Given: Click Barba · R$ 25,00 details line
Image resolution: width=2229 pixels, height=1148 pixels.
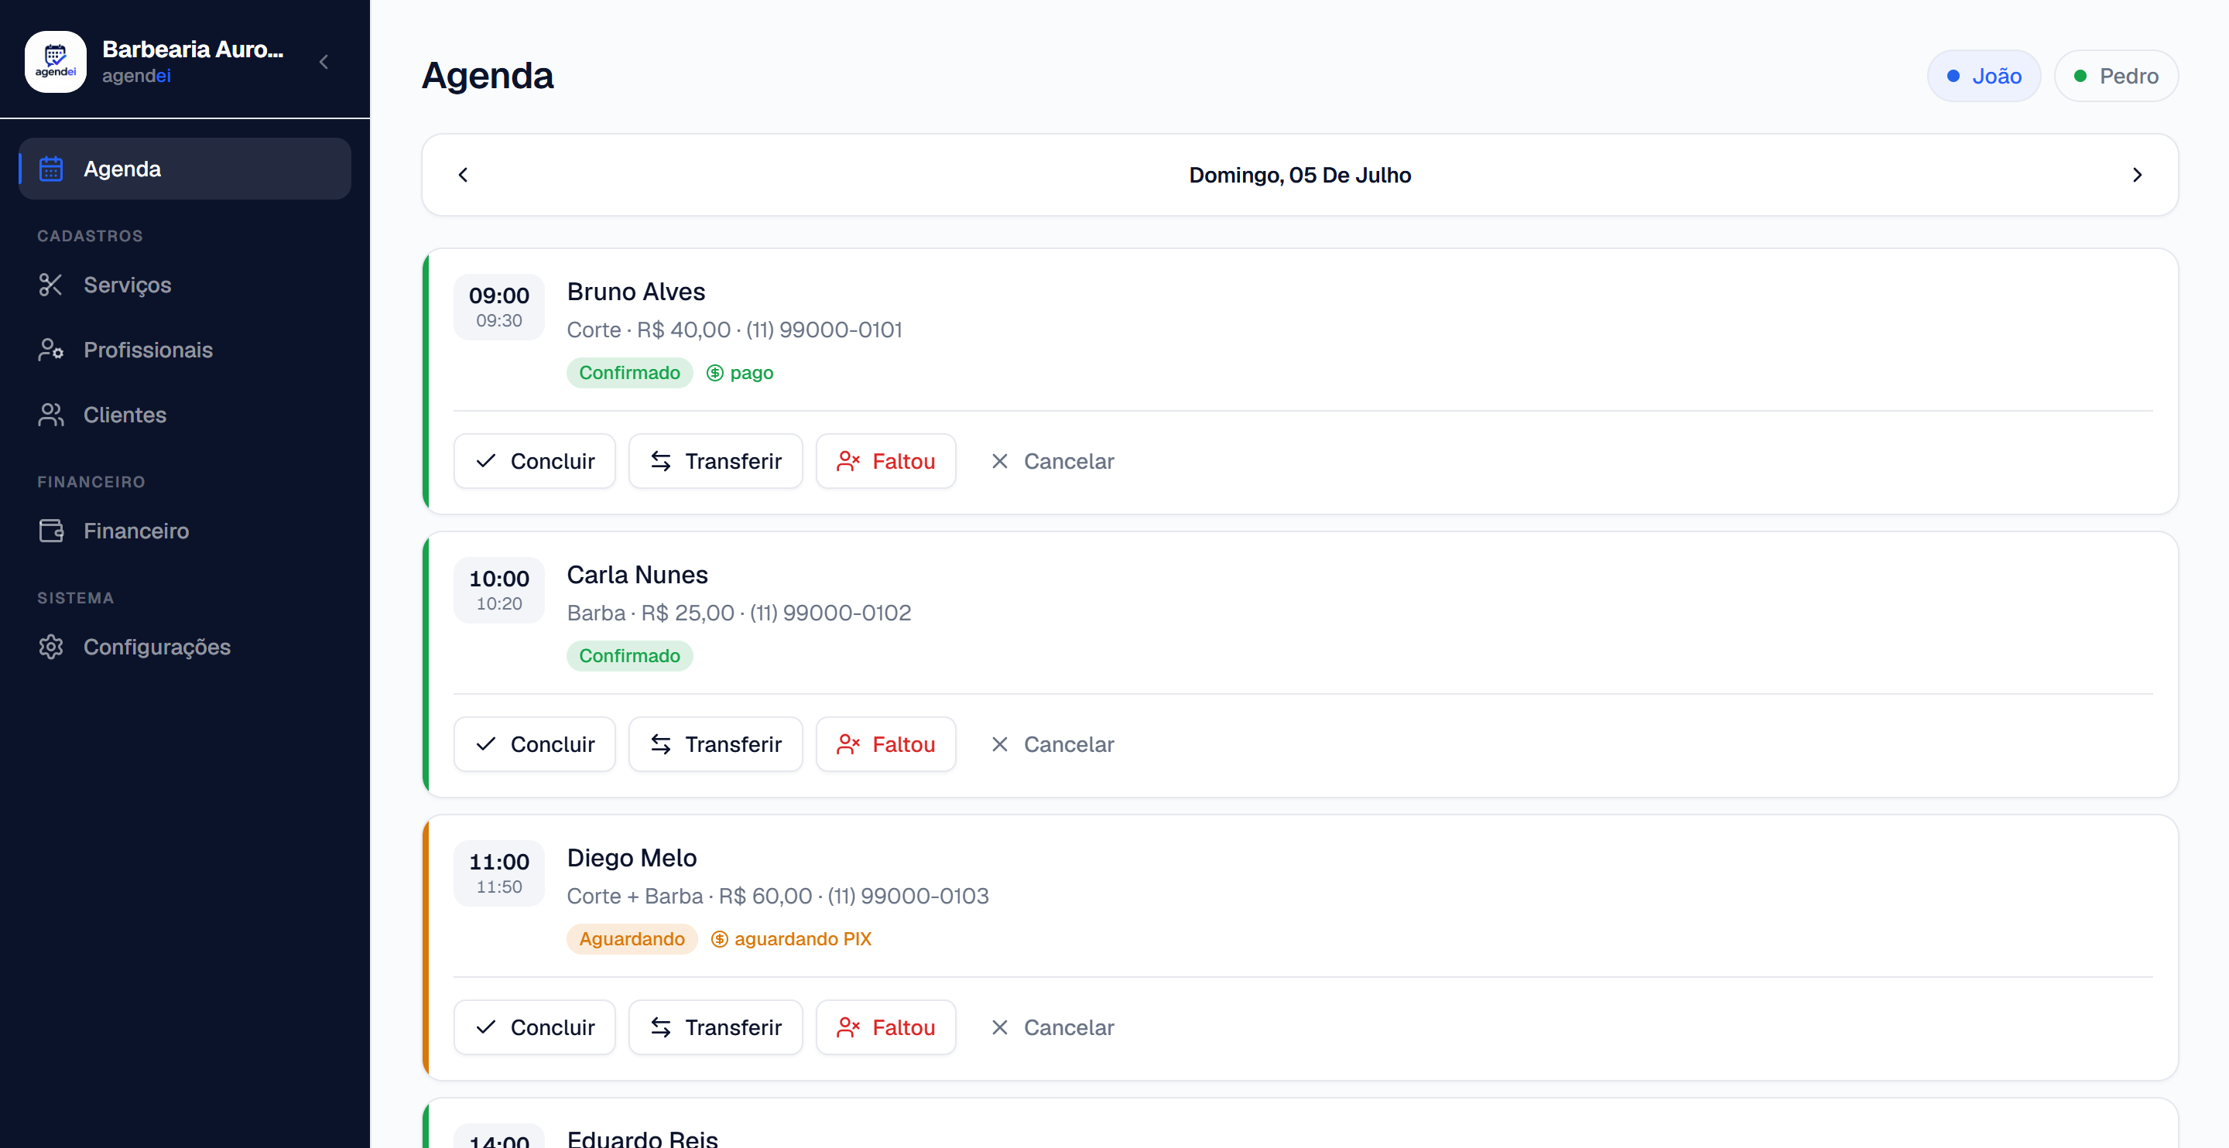Looking at the screenshot, I should point(739,613).
